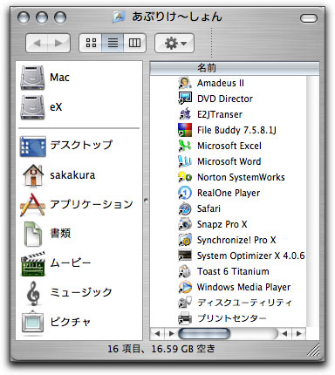Switch to list view
The width and height of the screenshot is (335, 375).
[x=113, y=43]
